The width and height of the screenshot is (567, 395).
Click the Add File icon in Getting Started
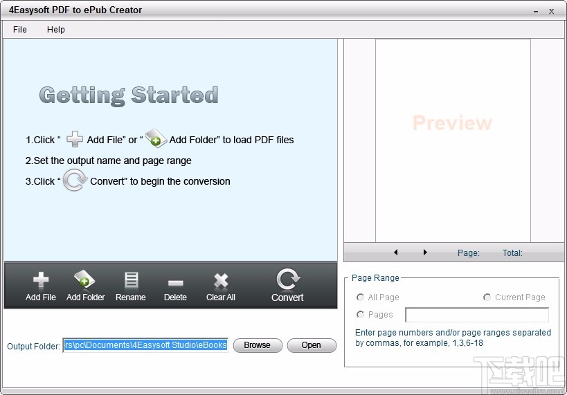pyautogui.click(x=75, y=139)
